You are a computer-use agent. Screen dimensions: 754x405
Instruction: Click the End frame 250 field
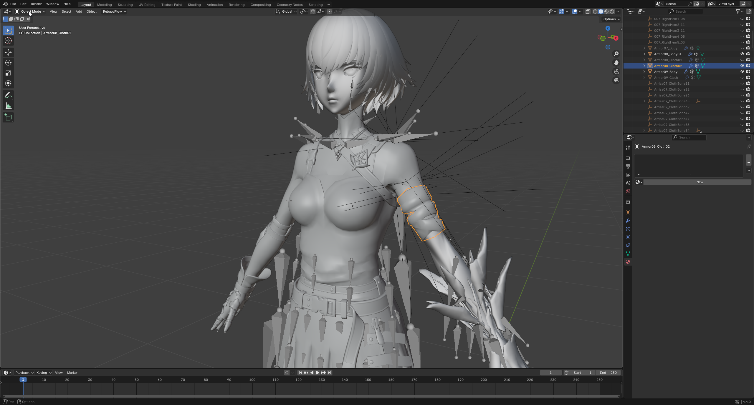[x=608, y=373]
